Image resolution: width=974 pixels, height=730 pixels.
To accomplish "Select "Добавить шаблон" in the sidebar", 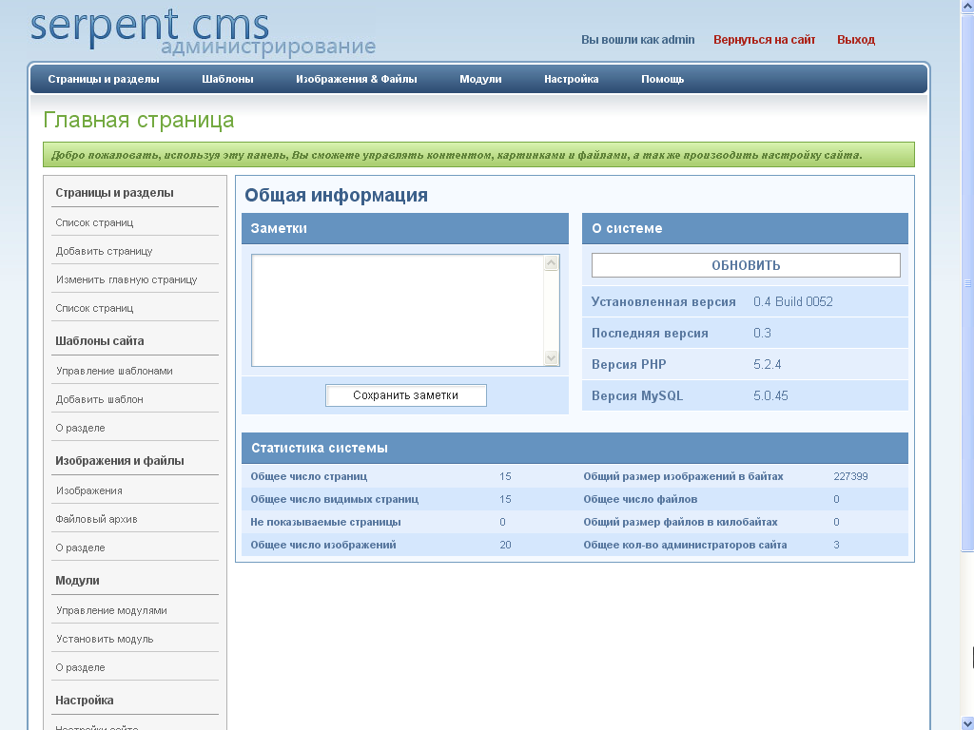I will (98, 398).
